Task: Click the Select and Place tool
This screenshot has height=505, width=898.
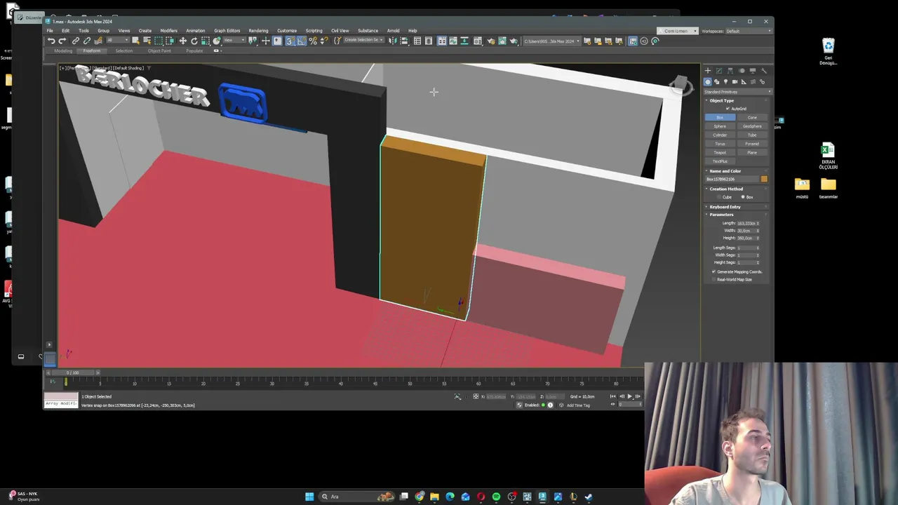Action: [216, 41]
